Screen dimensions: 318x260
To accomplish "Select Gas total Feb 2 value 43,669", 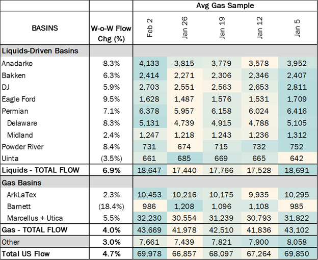I will point(149,230).
